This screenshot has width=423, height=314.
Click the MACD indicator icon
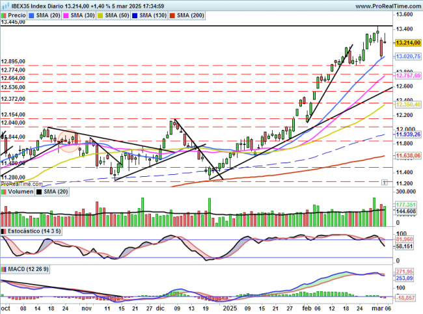5,268
